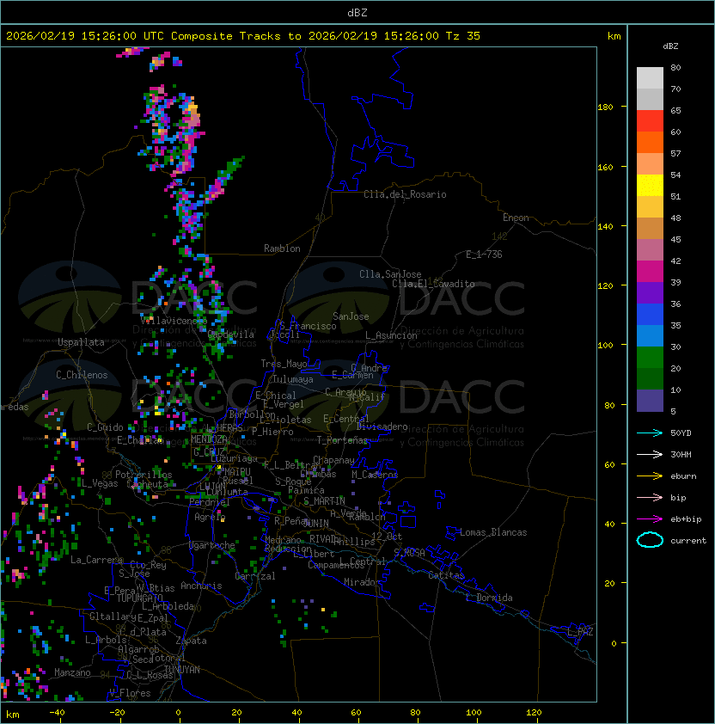Viewport: 715px width, 724px height.
Task: Click the 'L_Asuncion' label on the map
Action: (391, 335)
